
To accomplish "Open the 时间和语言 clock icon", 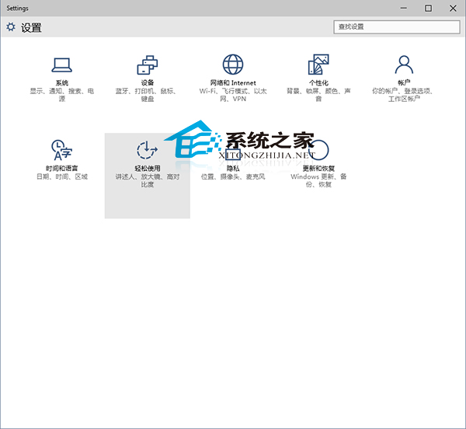I will click(x=62, y=150).
